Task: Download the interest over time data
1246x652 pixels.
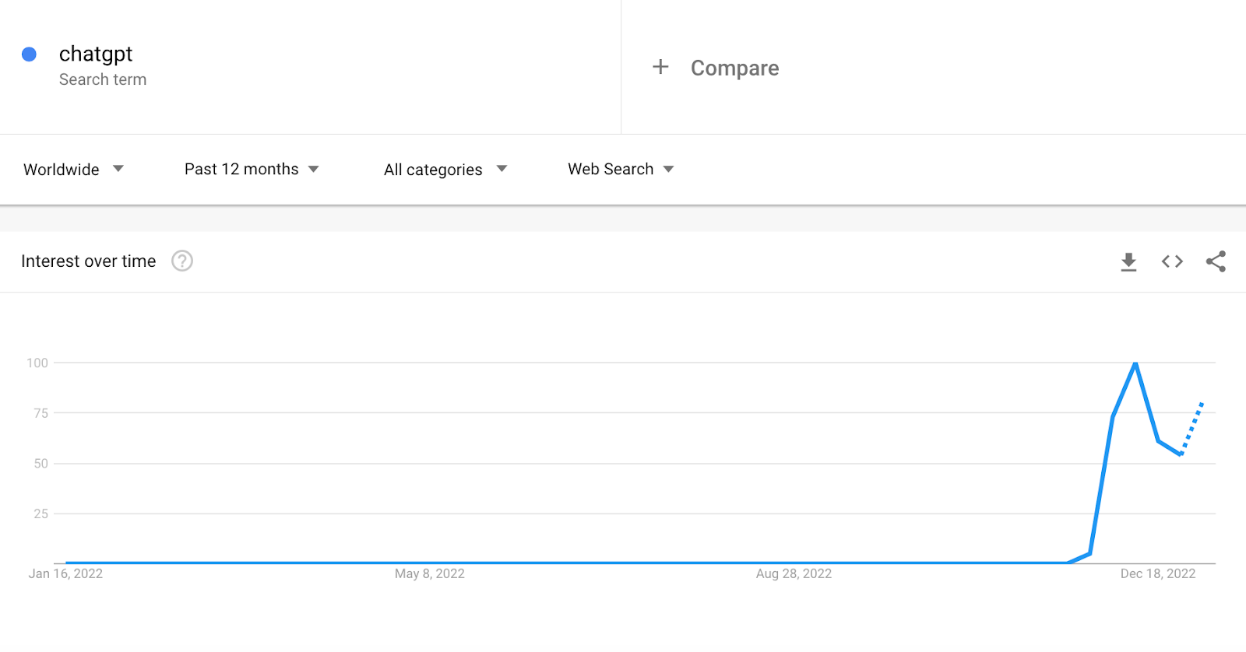Action: (x=1128, y=262)
